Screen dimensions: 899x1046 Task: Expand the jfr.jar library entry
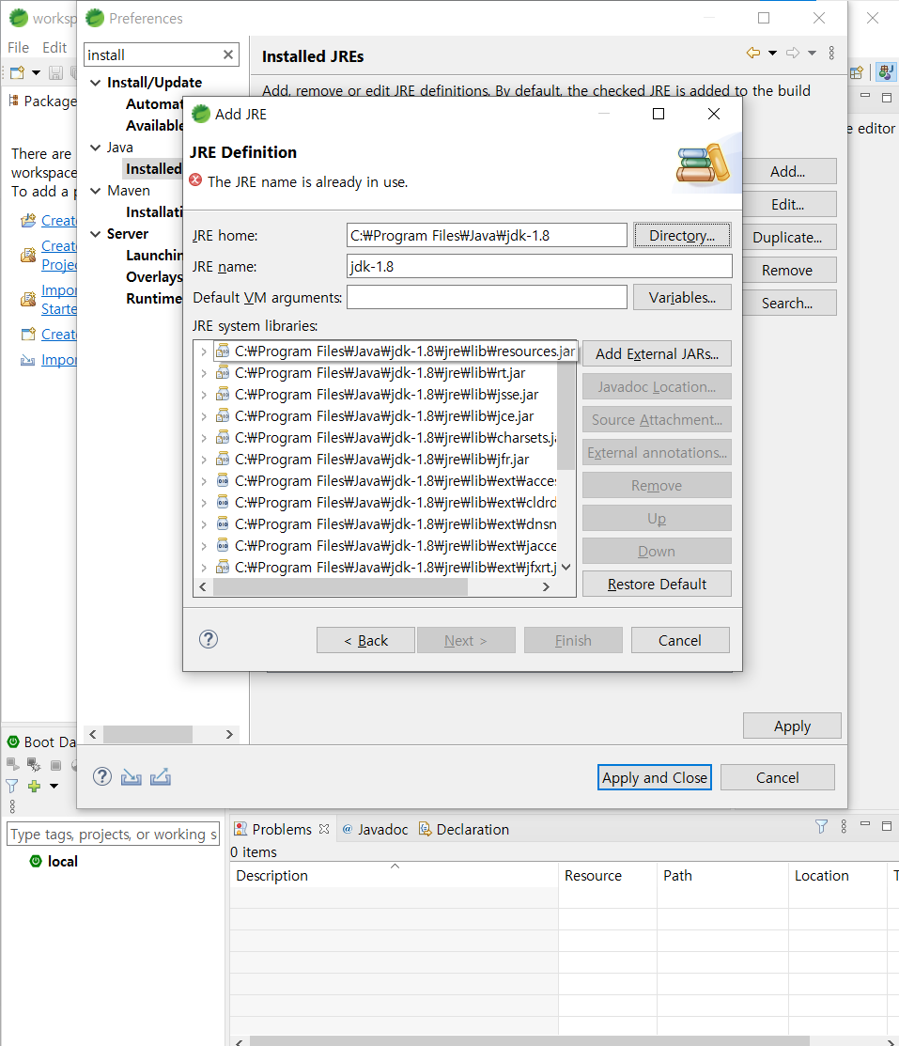point(204,459)
